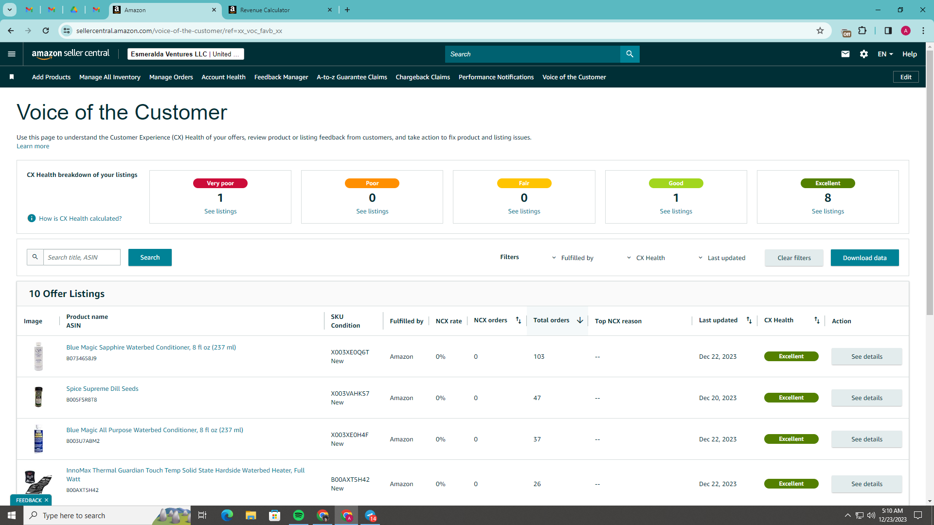Open the browser extensions puzzle icon
934x525 pixels.
(862, 31)
